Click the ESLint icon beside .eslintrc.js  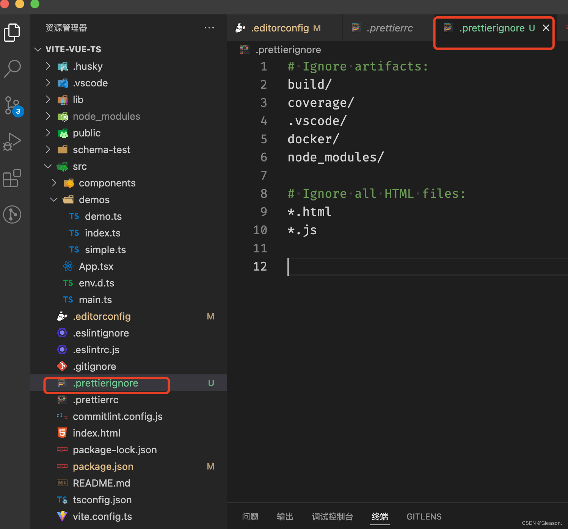pos(62,349)
